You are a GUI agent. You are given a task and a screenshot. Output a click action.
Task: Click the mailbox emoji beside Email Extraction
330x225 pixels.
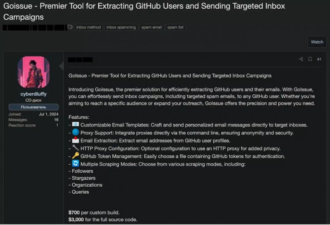tap(75, 140)
